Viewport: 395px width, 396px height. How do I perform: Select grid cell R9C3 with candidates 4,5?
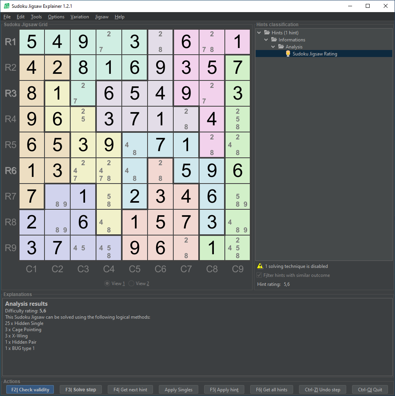coord(83,248)
